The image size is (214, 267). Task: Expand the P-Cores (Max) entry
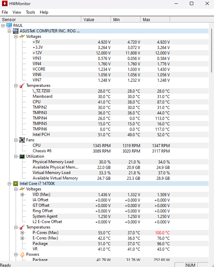click(22, 233)
